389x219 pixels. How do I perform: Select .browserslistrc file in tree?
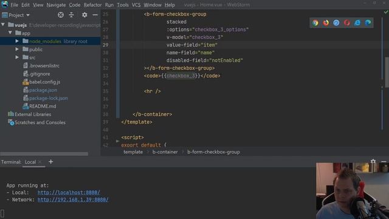tap(44, 66)
